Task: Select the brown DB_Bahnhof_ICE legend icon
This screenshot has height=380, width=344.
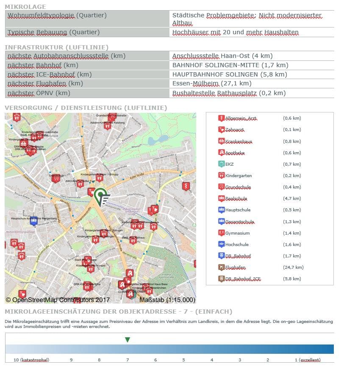Action: point(221,279)
